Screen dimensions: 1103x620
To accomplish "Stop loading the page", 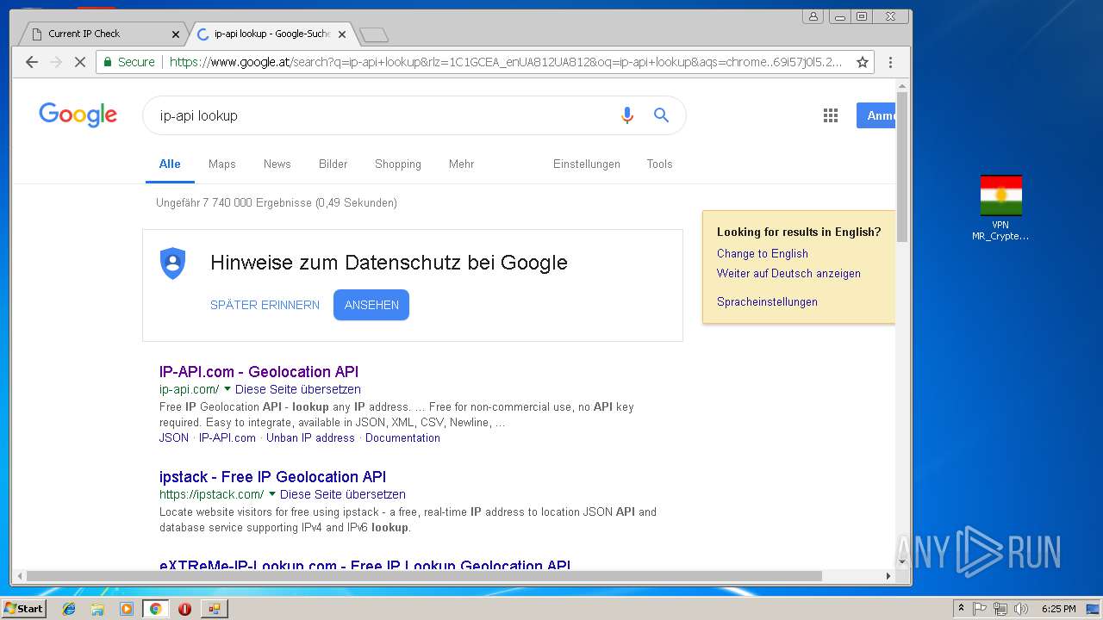I will click(79, 62).
